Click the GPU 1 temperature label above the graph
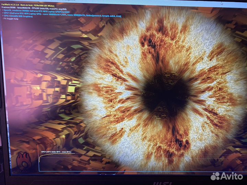Screen dimensions: 247x185 (x=56, y=151)
